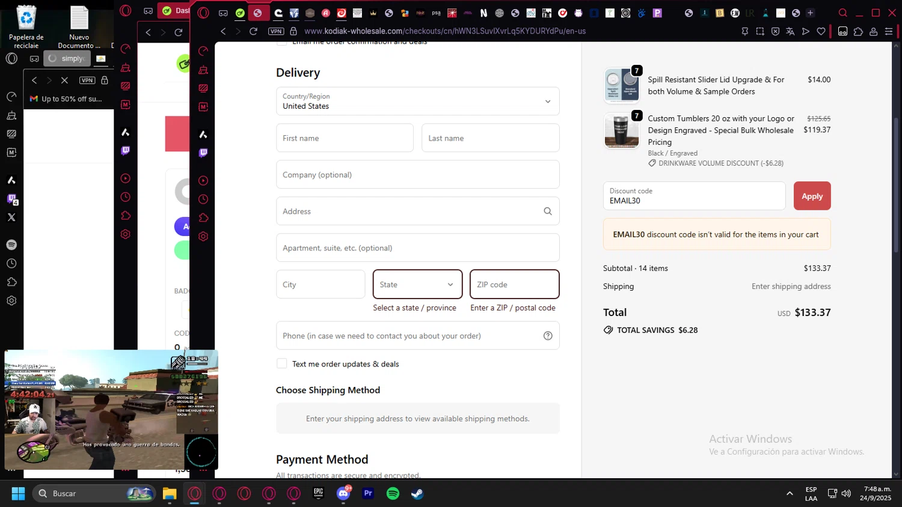This screenshot has height=507, width=902.
Task: Open a new tab with the plus button
Action: (810, 13)
